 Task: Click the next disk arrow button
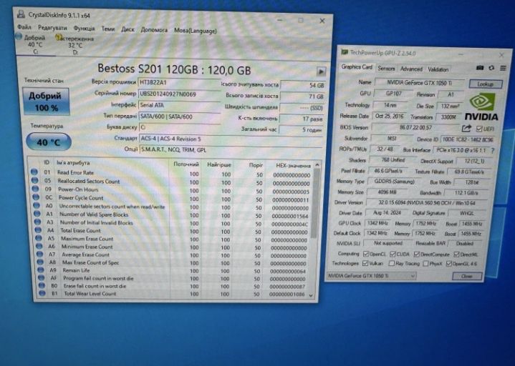[x=321, y=71]
